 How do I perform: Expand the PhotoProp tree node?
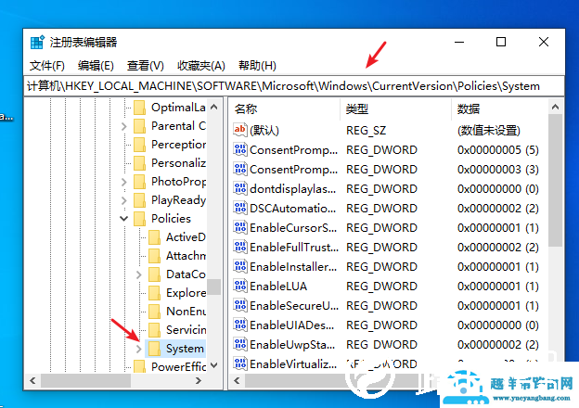coord(124,183)
